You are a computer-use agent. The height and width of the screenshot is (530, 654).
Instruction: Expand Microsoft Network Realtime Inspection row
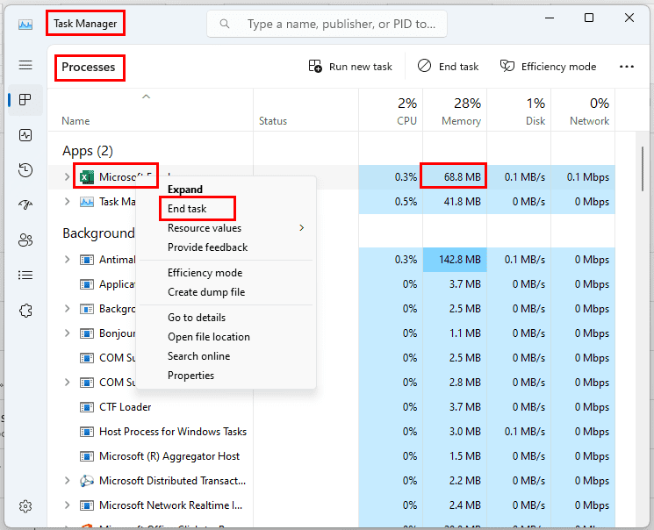click(x=67, y=505)
